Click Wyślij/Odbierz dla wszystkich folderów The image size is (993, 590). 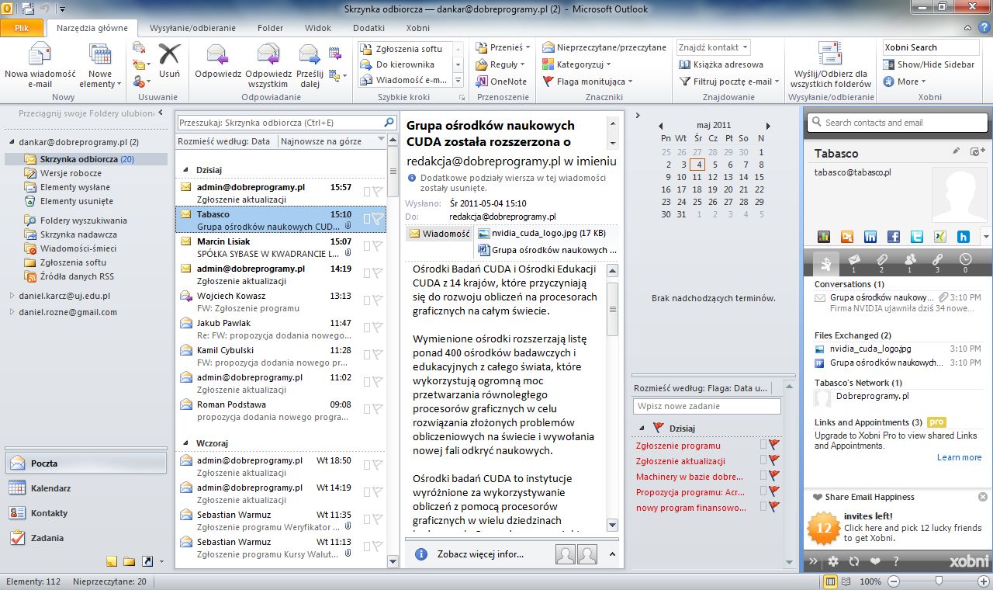click(x=829, y=66)
